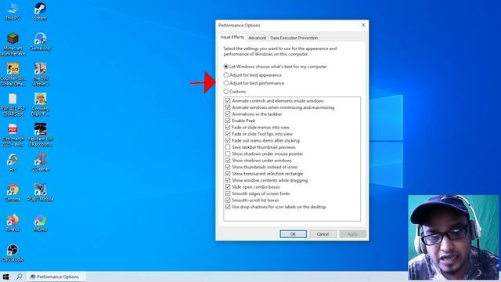Screen dimensions: 501x282
Task: Click the Apply button
Action: point(353,234)
